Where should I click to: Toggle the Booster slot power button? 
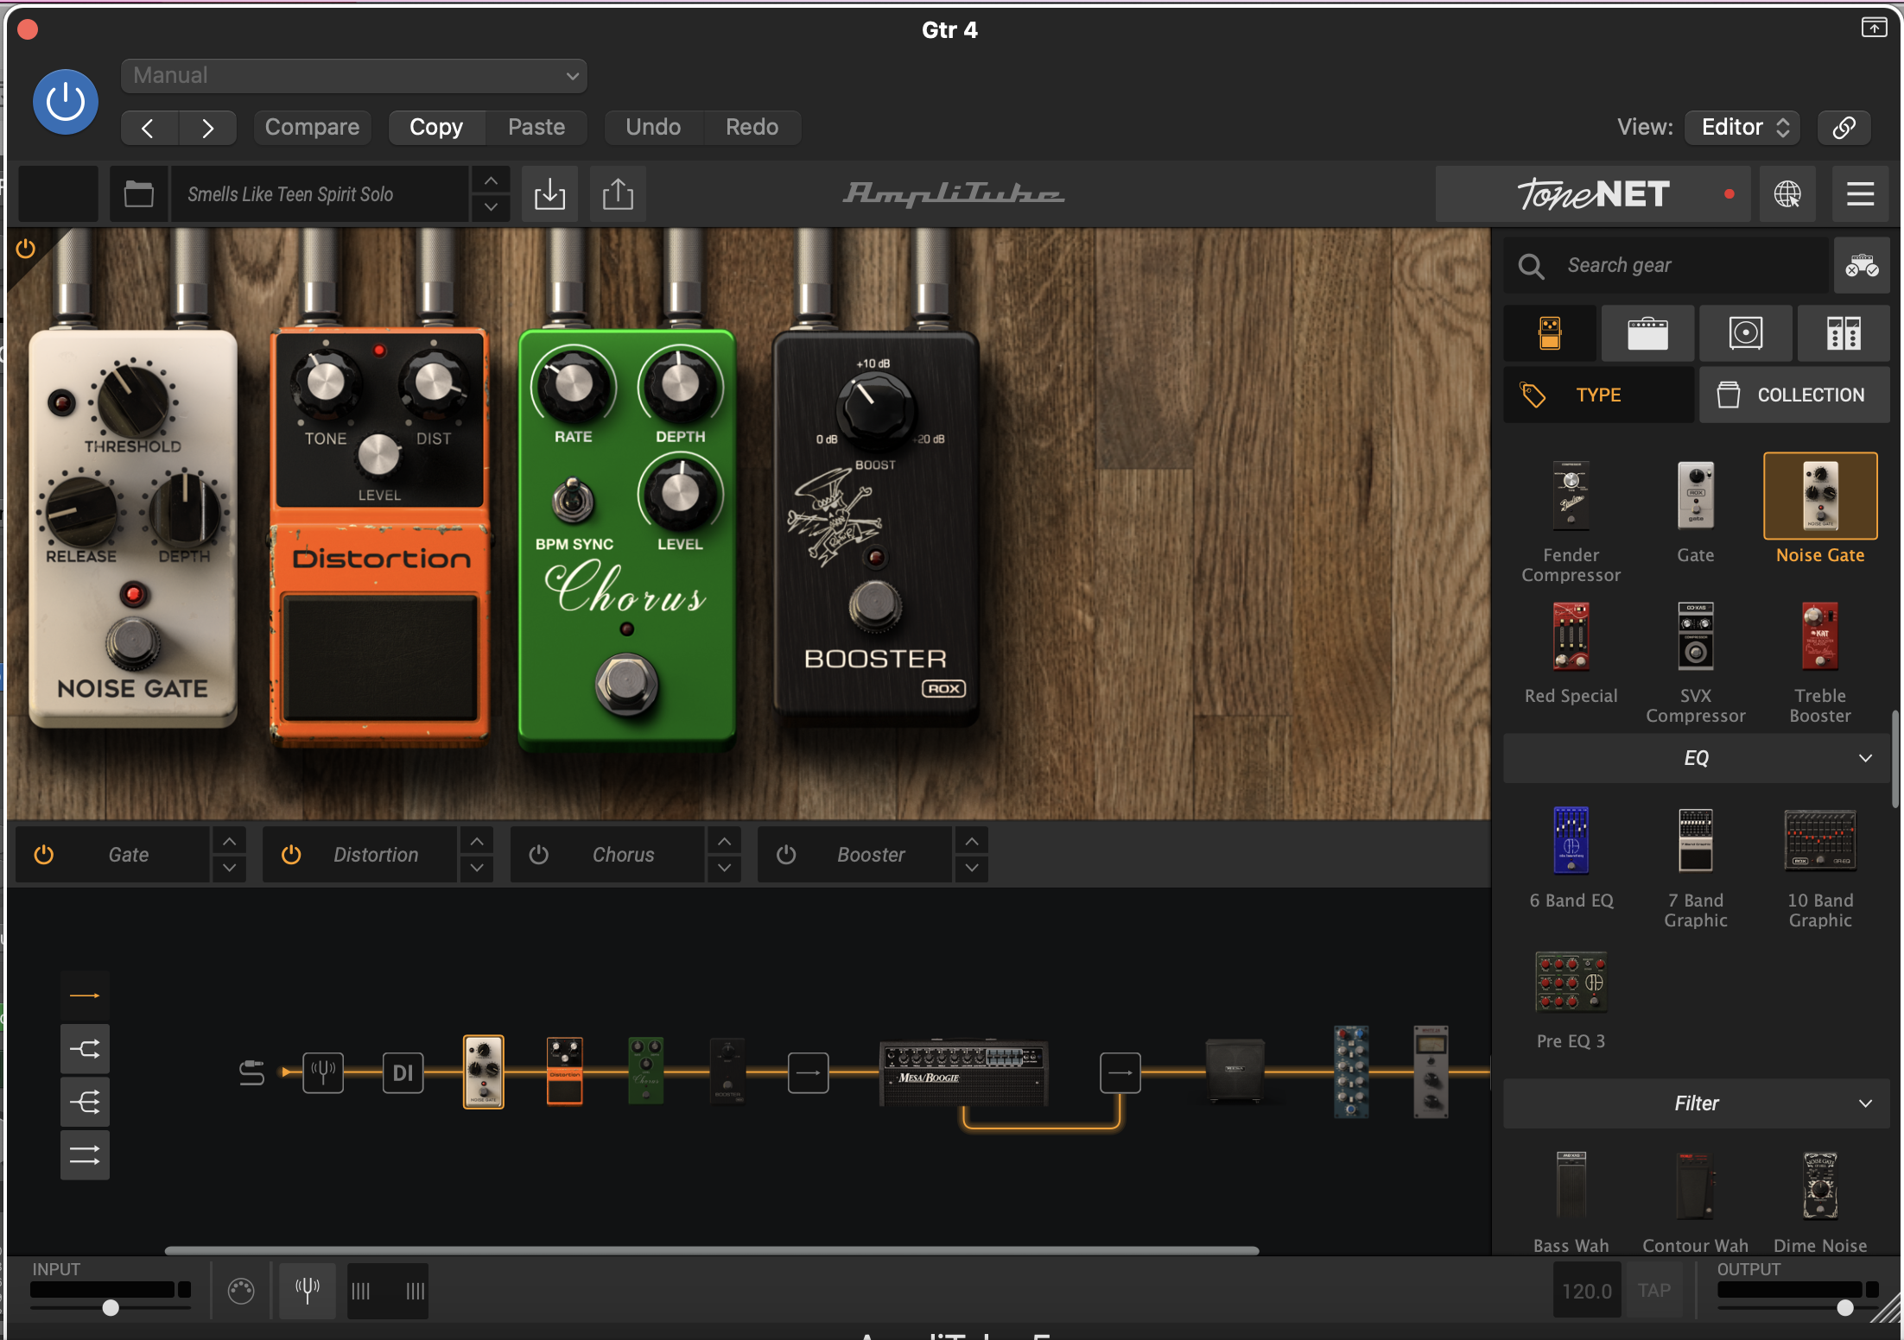[785, 855]
